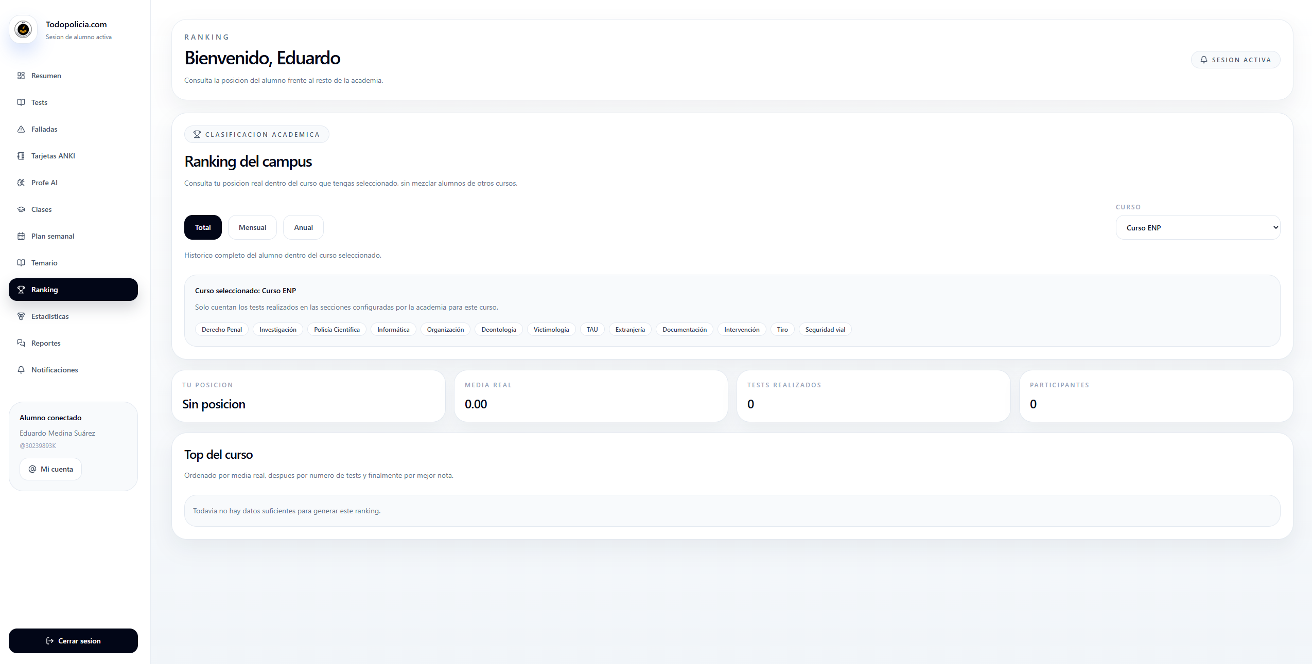Click the Intervención section chip
Viewport: 1312px width, 664px height.
(x=742, y=330)
